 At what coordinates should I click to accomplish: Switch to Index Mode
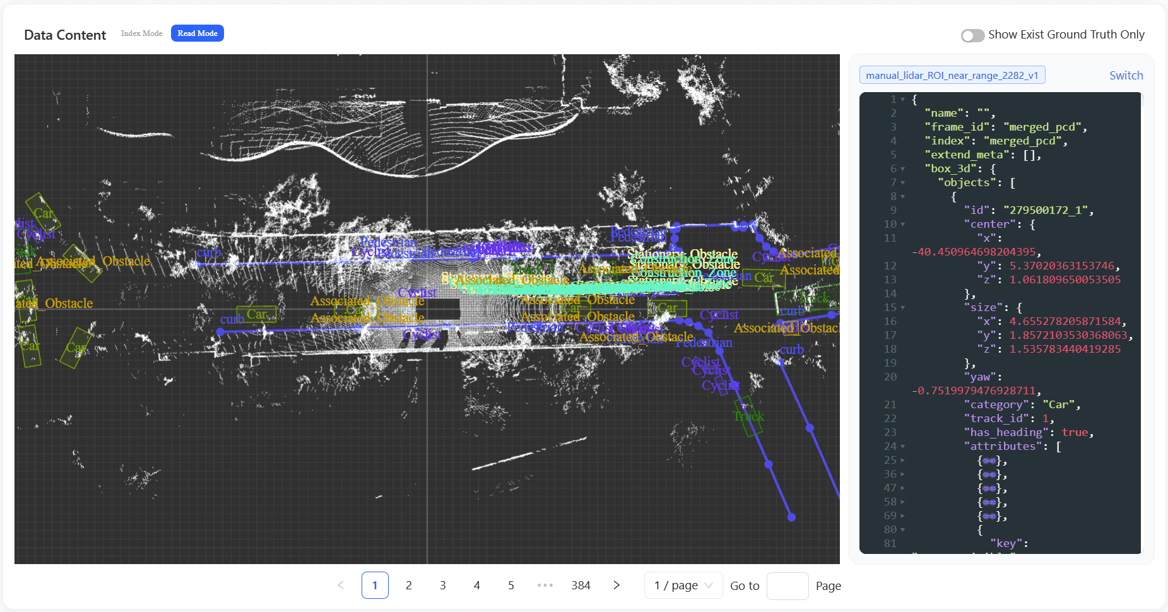[x=141, y=33]
